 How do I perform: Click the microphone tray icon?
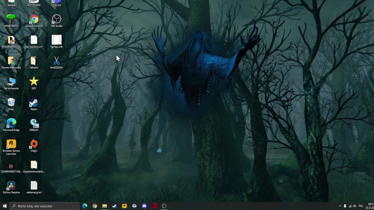pyautogui.click(x=345, y=206)
